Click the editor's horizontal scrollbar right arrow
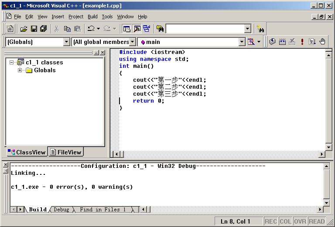 322,154
